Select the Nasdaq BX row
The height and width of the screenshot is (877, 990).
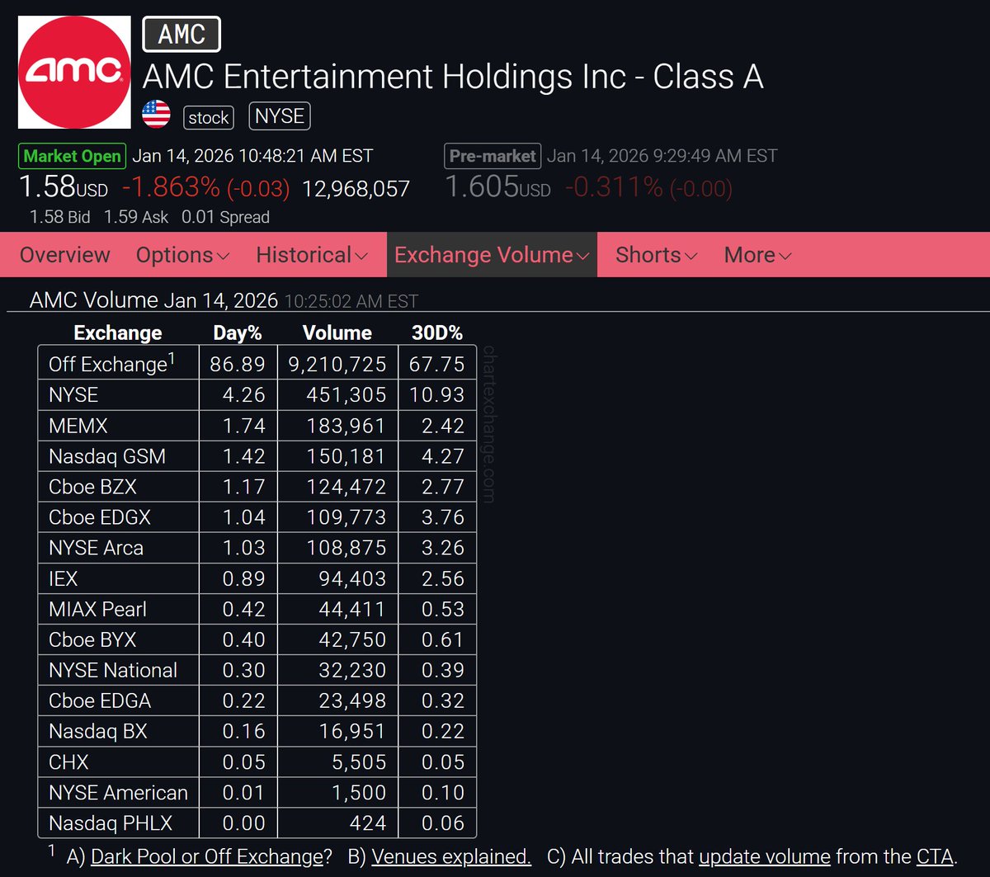click(x=257, y=731)
